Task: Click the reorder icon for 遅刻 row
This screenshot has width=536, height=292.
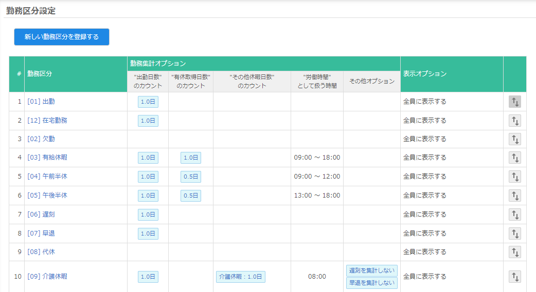Action: pyautogui.click(x=514, y=215)
